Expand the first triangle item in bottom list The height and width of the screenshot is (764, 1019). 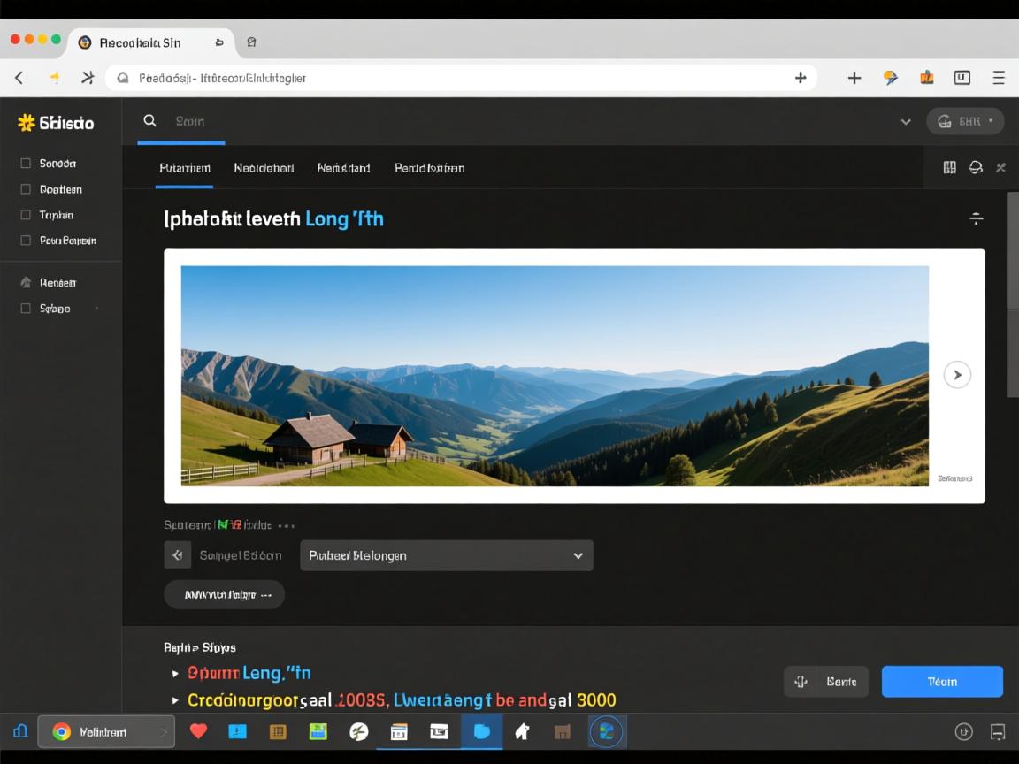click(x=175, y=674)
